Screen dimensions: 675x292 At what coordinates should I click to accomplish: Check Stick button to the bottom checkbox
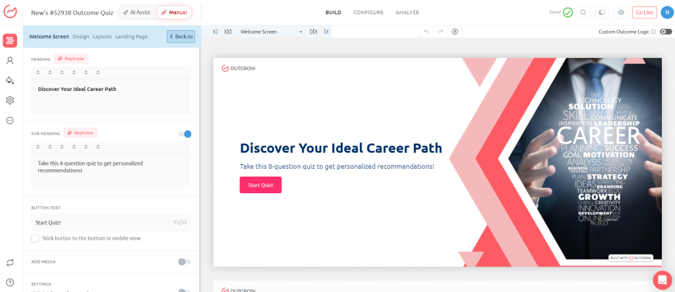pyautogui.click(x=36, y=238)
